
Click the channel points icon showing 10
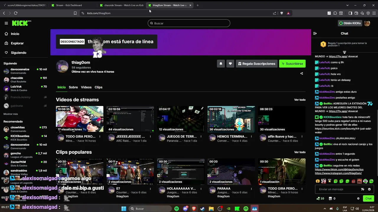tap(320, 198)
